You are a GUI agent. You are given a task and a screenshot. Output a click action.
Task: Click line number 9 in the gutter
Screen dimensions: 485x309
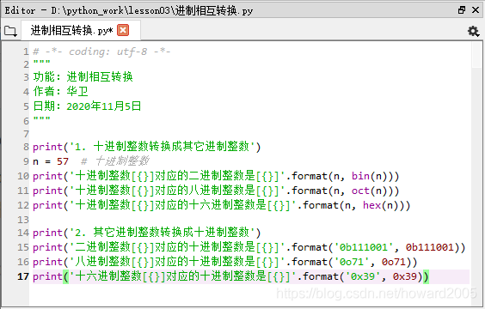[27, 161]
